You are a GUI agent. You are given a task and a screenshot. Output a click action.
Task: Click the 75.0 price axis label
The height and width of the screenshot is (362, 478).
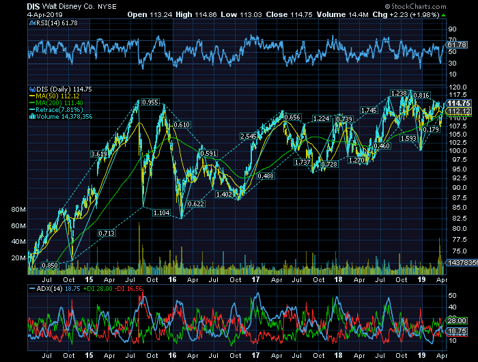click(x=460, y=251)
